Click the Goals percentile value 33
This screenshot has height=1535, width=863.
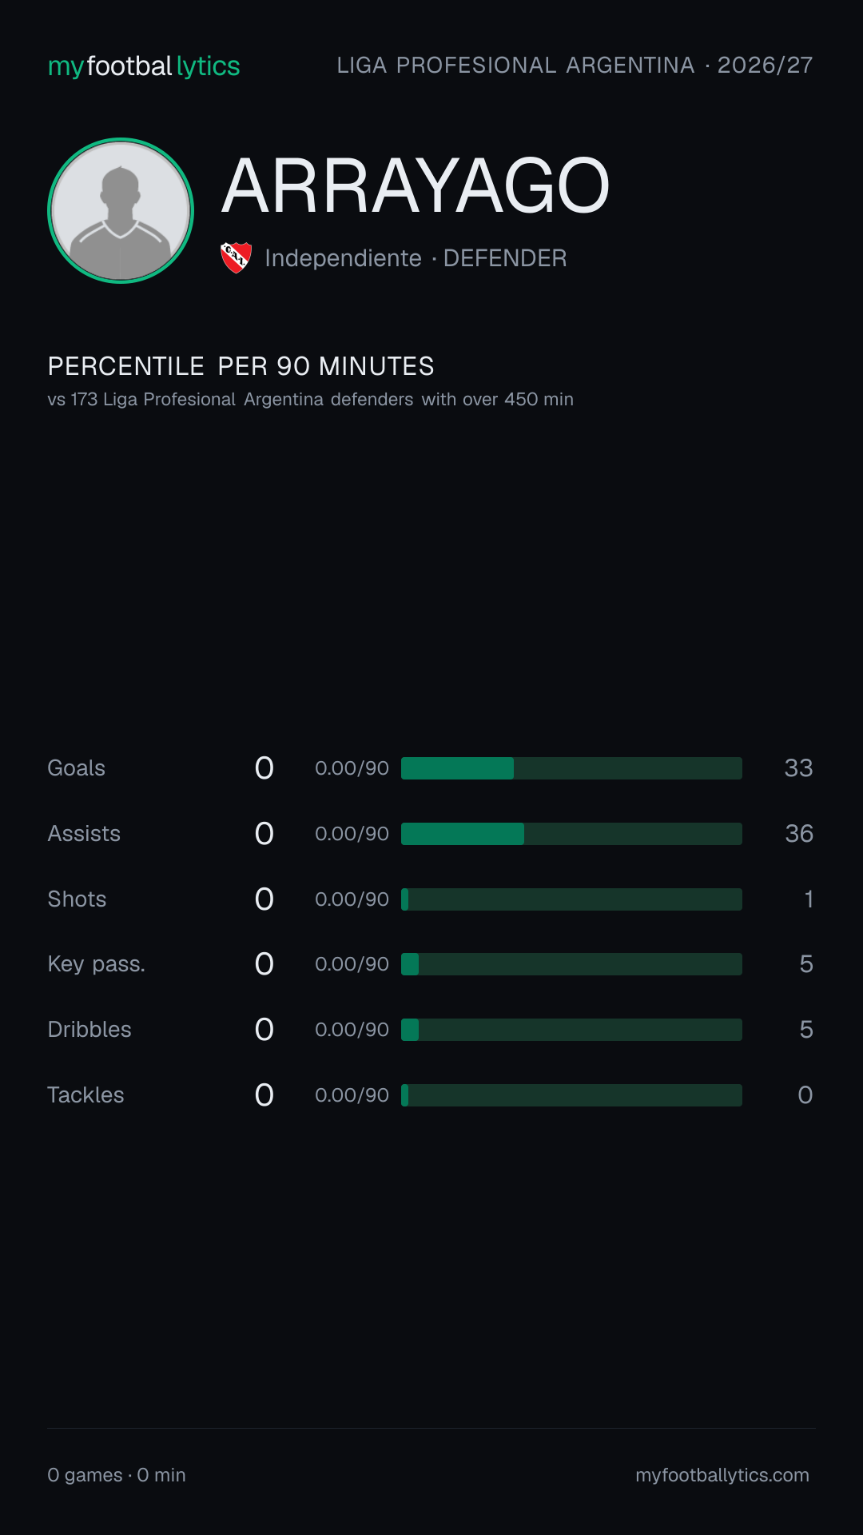tap(798, 768)
